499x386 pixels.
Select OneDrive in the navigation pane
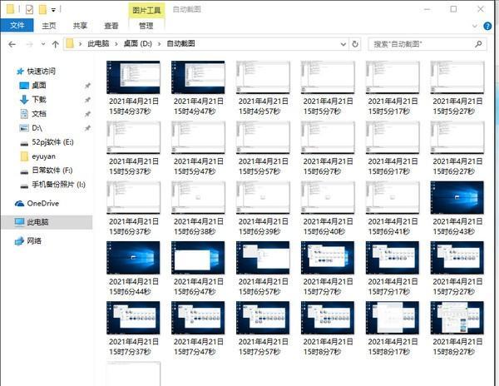pyautogui.click(x=42, y=203)
